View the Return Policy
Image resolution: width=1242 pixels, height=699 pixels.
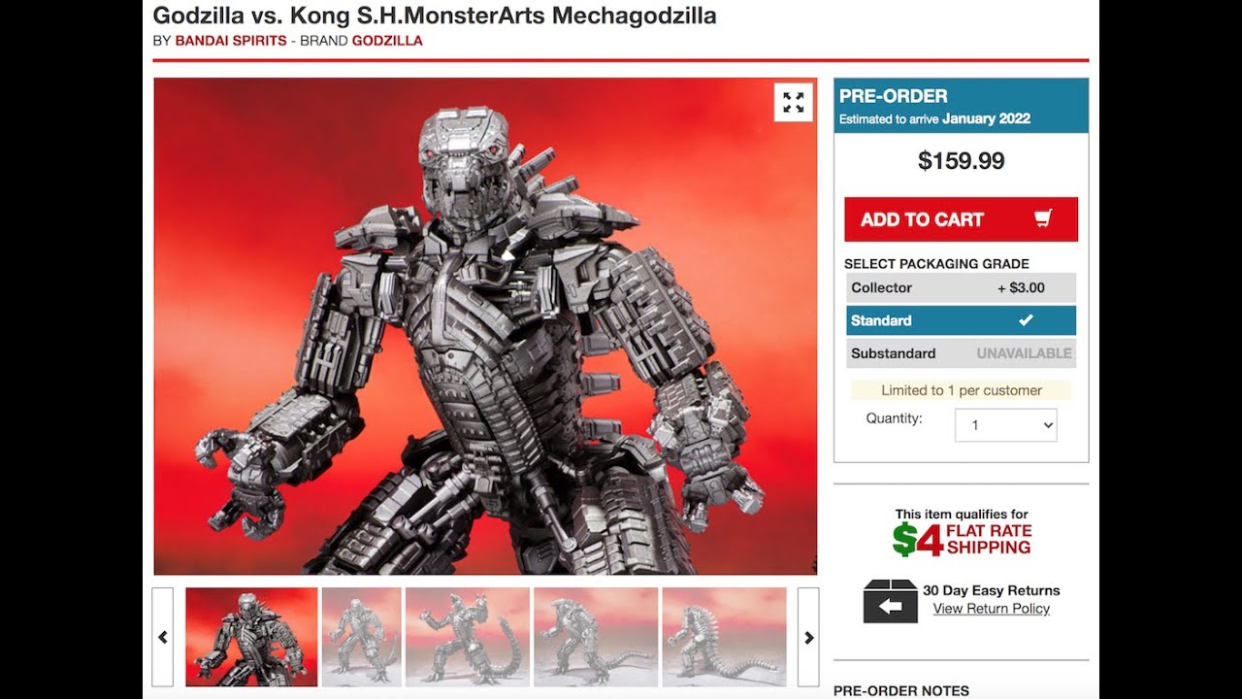pyautogui.click(x=992, y=609)
